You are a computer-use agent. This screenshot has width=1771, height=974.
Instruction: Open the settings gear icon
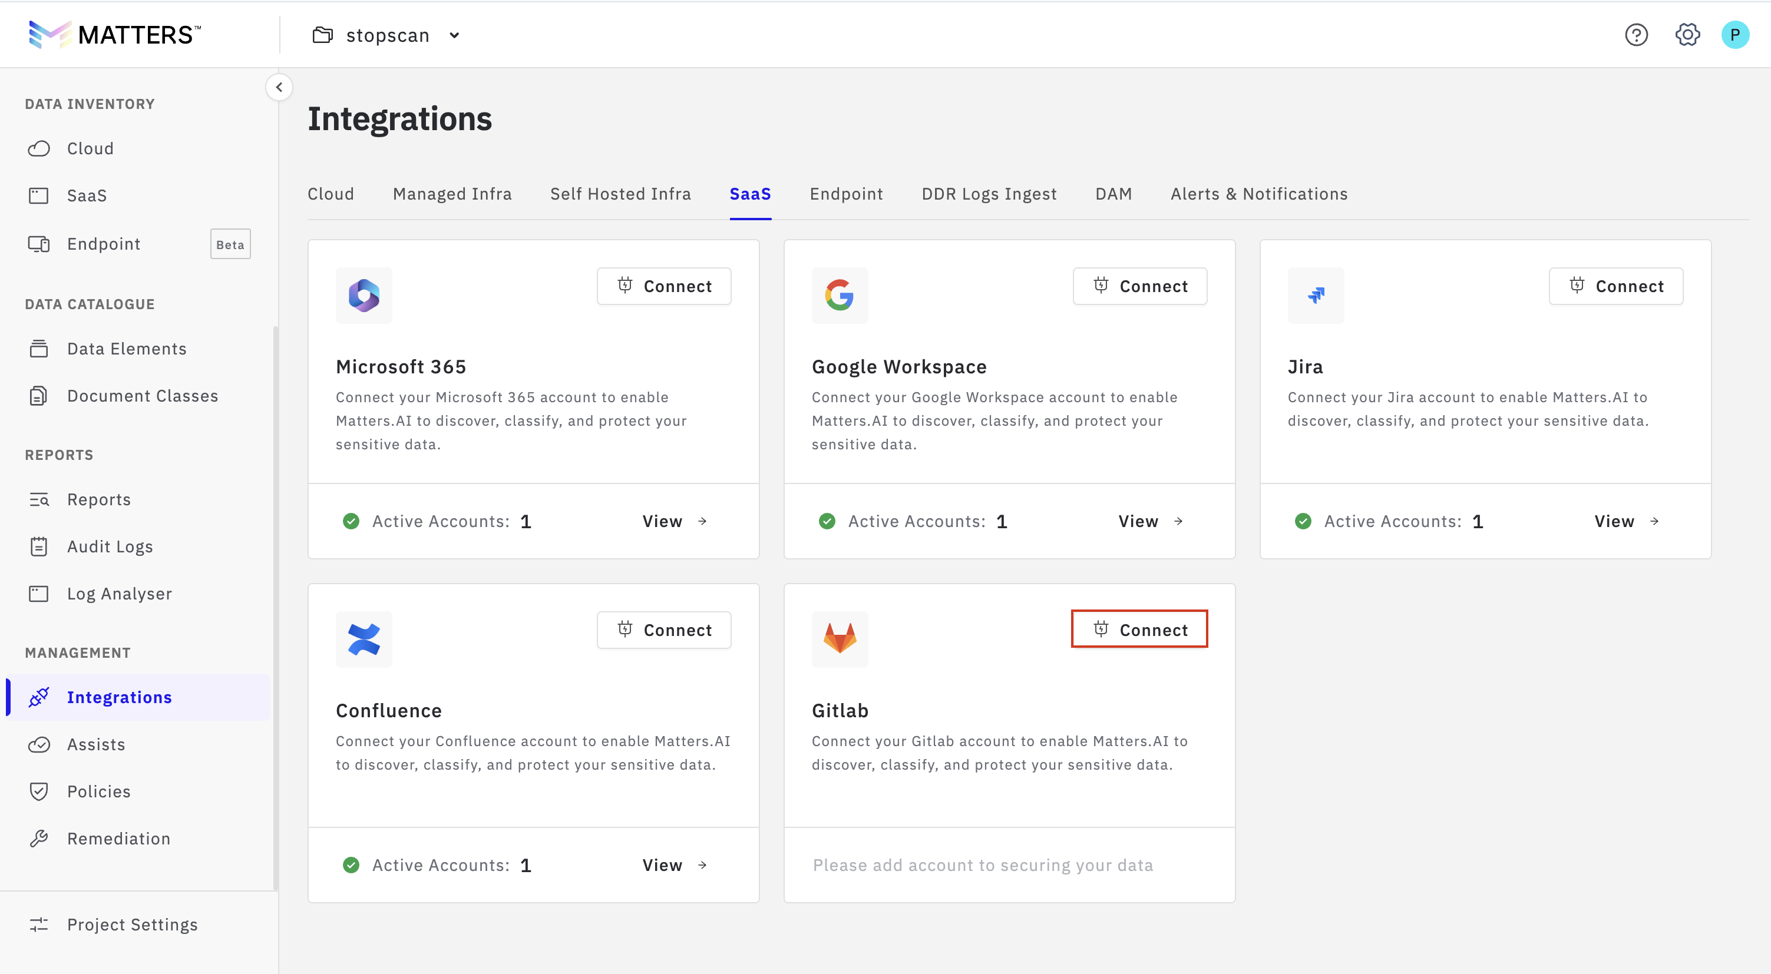(1687, 34)
